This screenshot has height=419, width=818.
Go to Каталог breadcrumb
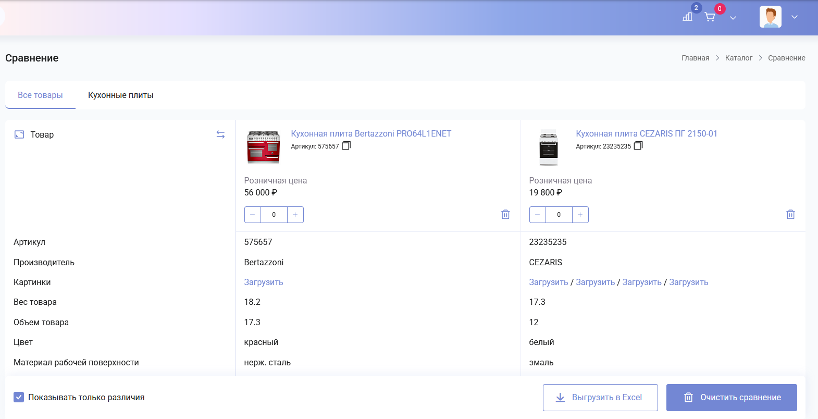tap(739, 58)
